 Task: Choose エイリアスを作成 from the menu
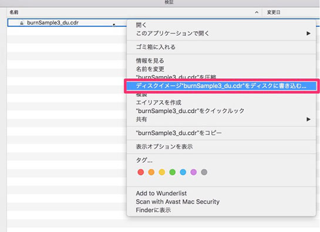(221, 103)
